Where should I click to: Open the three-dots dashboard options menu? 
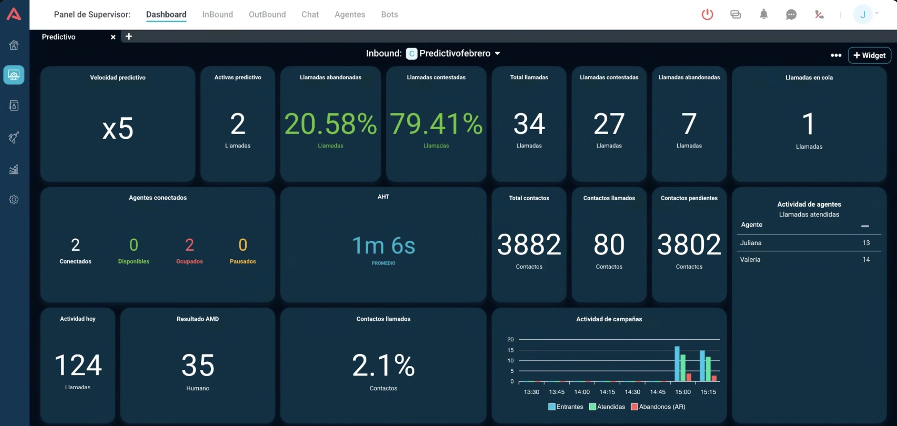[836, 55]
